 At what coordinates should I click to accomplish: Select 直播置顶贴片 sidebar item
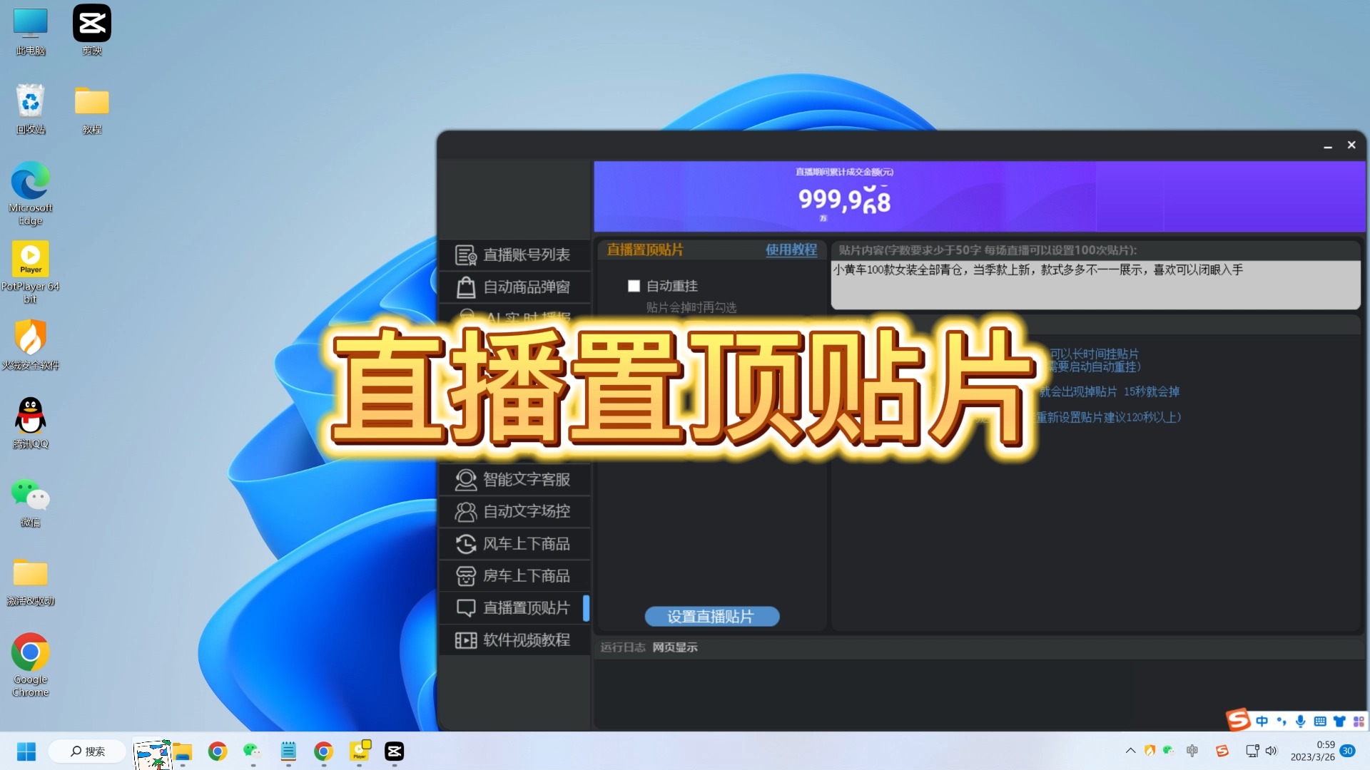[x=514, y=607]
